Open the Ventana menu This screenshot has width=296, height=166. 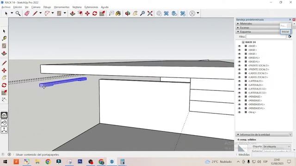click(77, 7)
